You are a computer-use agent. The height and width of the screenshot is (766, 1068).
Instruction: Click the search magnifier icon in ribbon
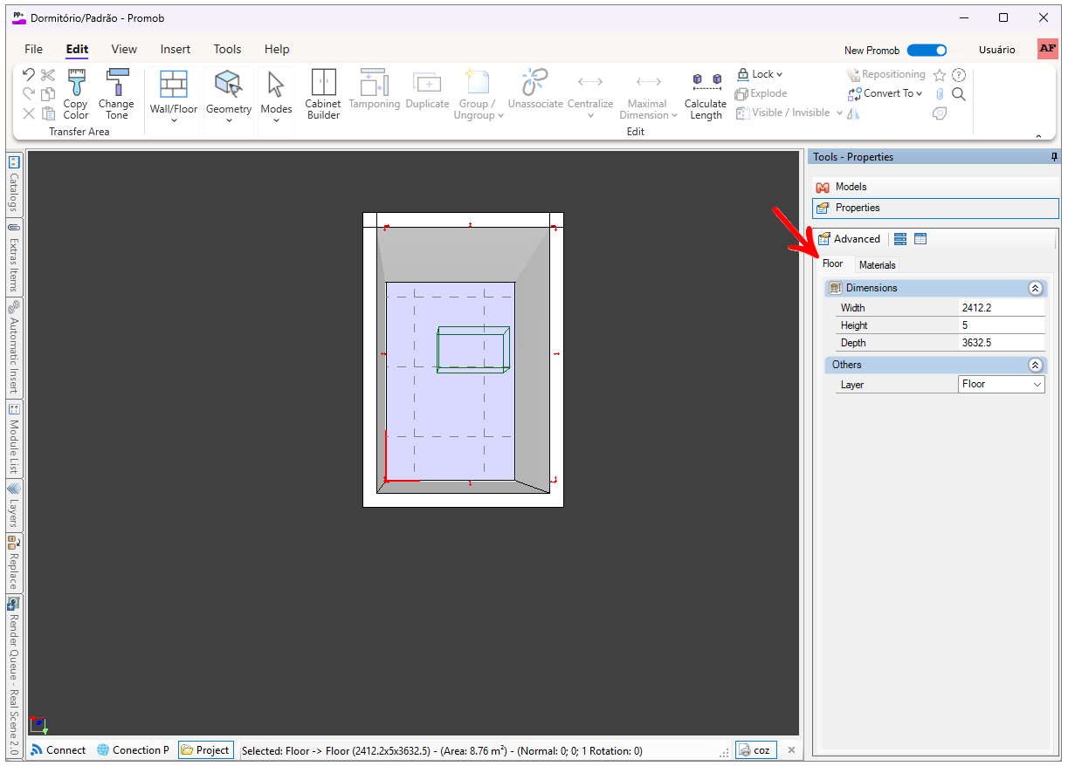pyautogui.click(x=959, y=94)
